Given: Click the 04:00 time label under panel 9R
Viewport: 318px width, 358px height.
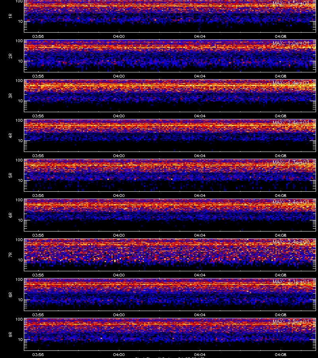Looking at the screenshot, I should point(119,354).
